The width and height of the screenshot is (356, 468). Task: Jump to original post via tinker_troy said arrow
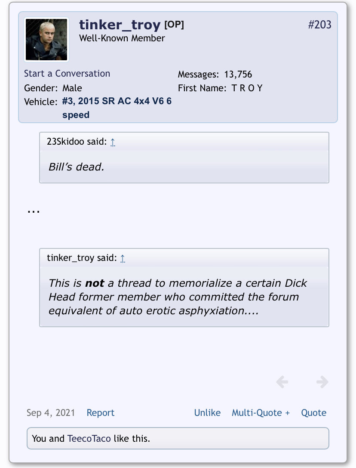pyautogui.click(x=123, y=258)
